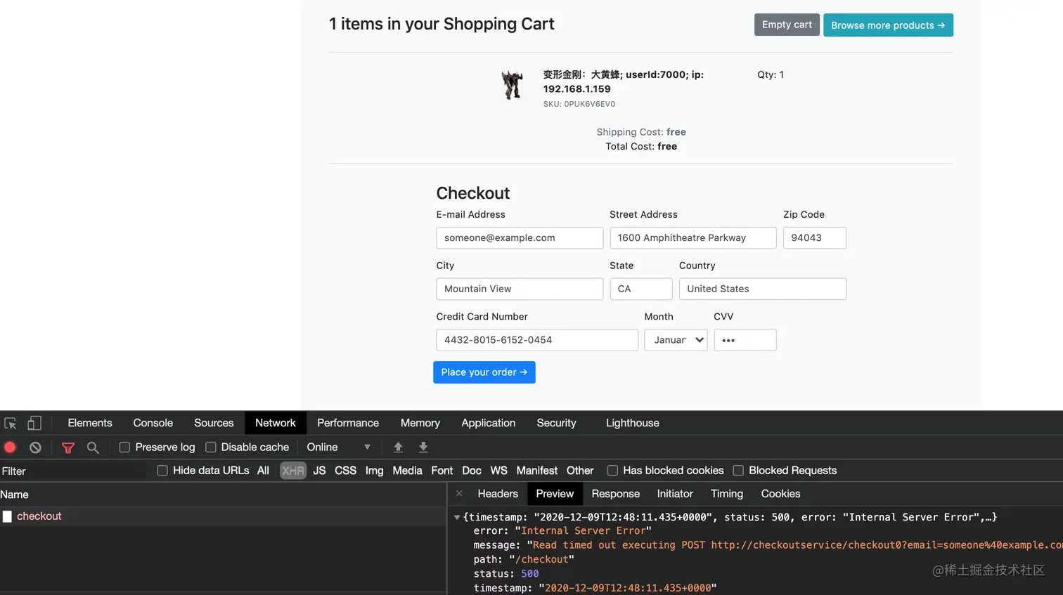Open the request Cookies tab
This screenshot has width=1063, height=595.
tap(780, 494)
